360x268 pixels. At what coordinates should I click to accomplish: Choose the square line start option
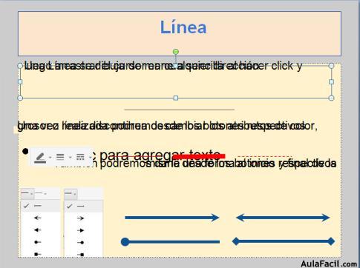click(x=38, y=254)
